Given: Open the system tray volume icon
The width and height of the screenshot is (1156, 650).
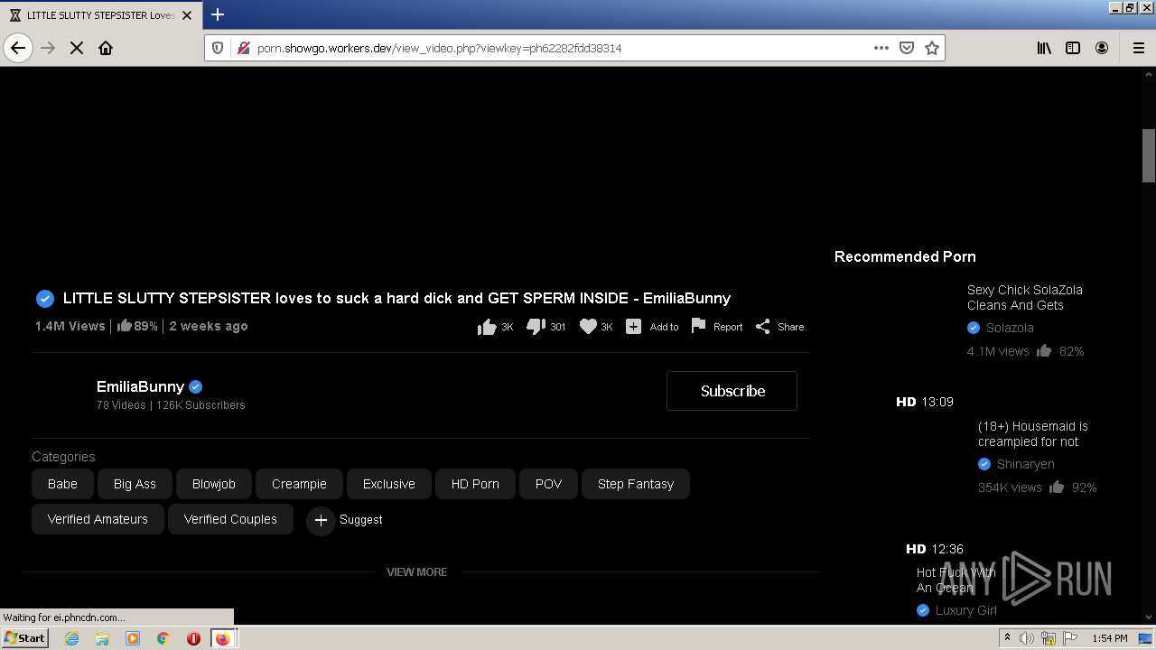Looking at the screenshot, I should (1027, 638).
